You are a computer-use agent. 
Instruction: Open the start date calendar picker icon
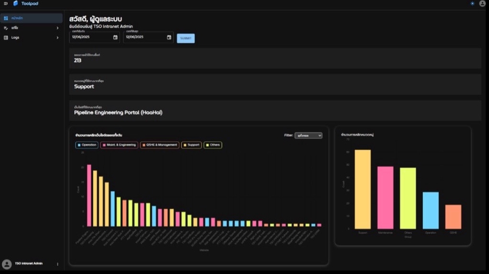(x=115, y=37)
